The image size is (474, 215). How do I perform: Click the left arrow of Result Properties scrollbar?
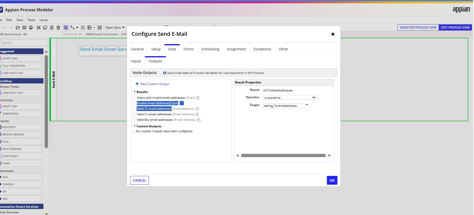coord(238,156)
